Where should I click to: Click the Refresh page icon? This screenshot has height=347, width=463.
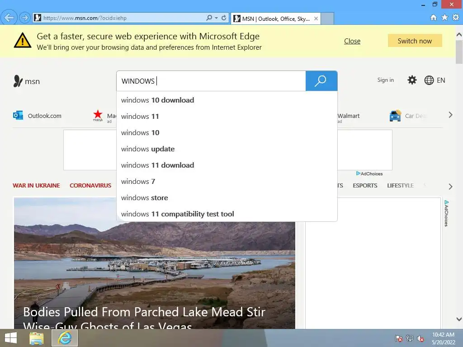pyautogui.click(x=224, y=18)
